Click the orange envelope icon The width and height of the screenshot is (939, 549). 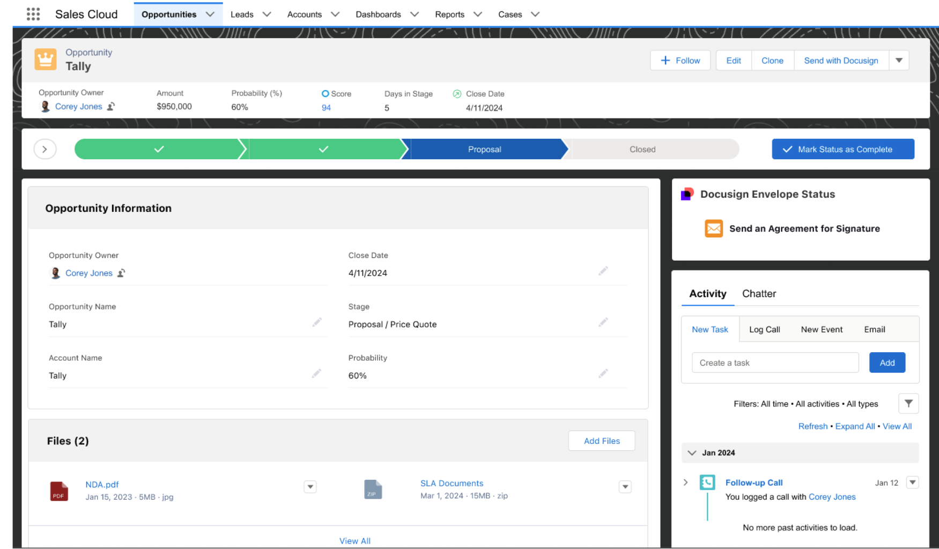click(714, 228)
